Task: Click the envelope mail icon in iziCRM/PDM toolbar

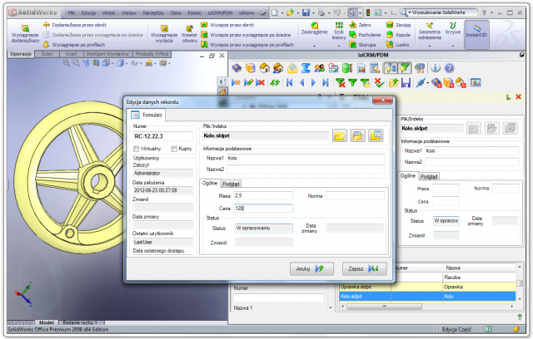Action: (292, 68)
